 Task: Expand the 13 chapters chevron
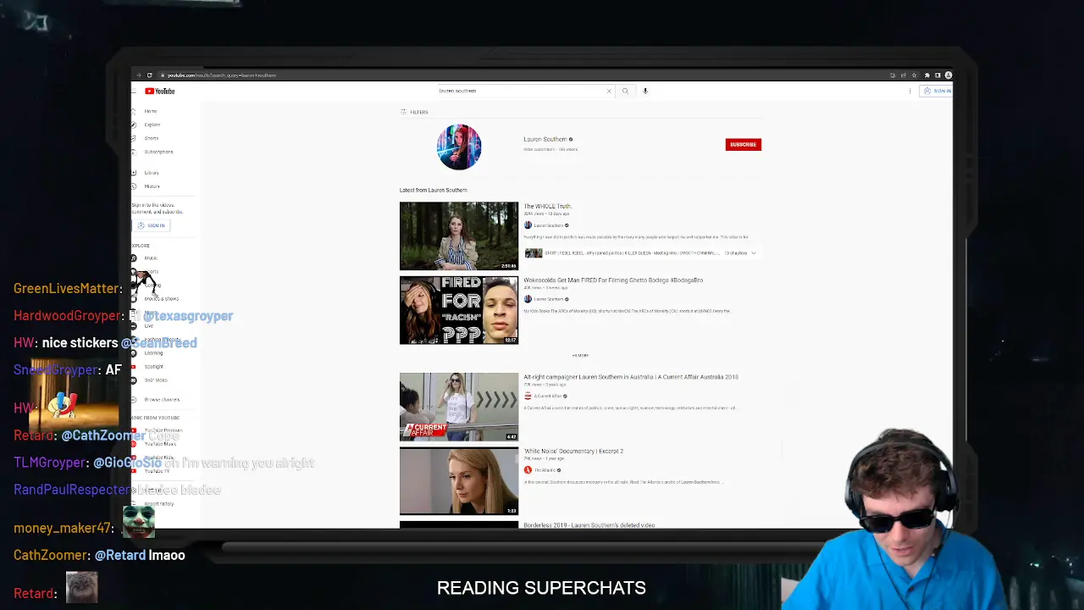coord(754,252)
